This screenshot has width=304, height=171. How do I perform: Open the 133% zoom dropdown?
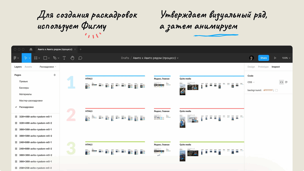pos(286,58)
